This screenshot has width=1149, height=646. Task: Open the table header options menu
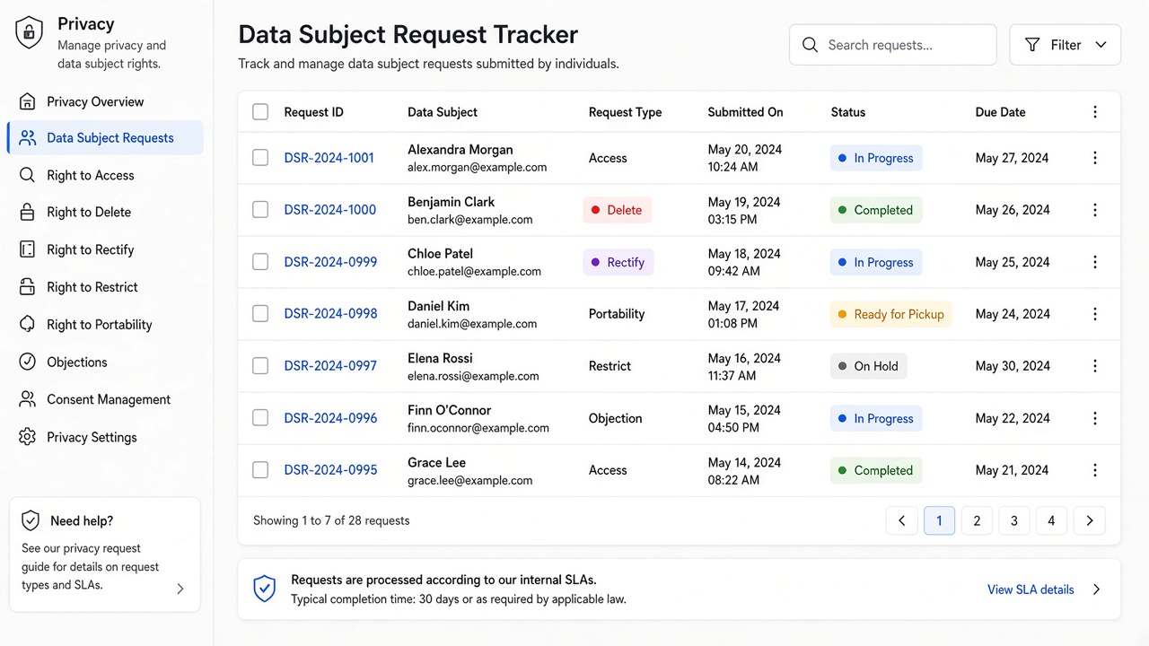coord(1095,112)
